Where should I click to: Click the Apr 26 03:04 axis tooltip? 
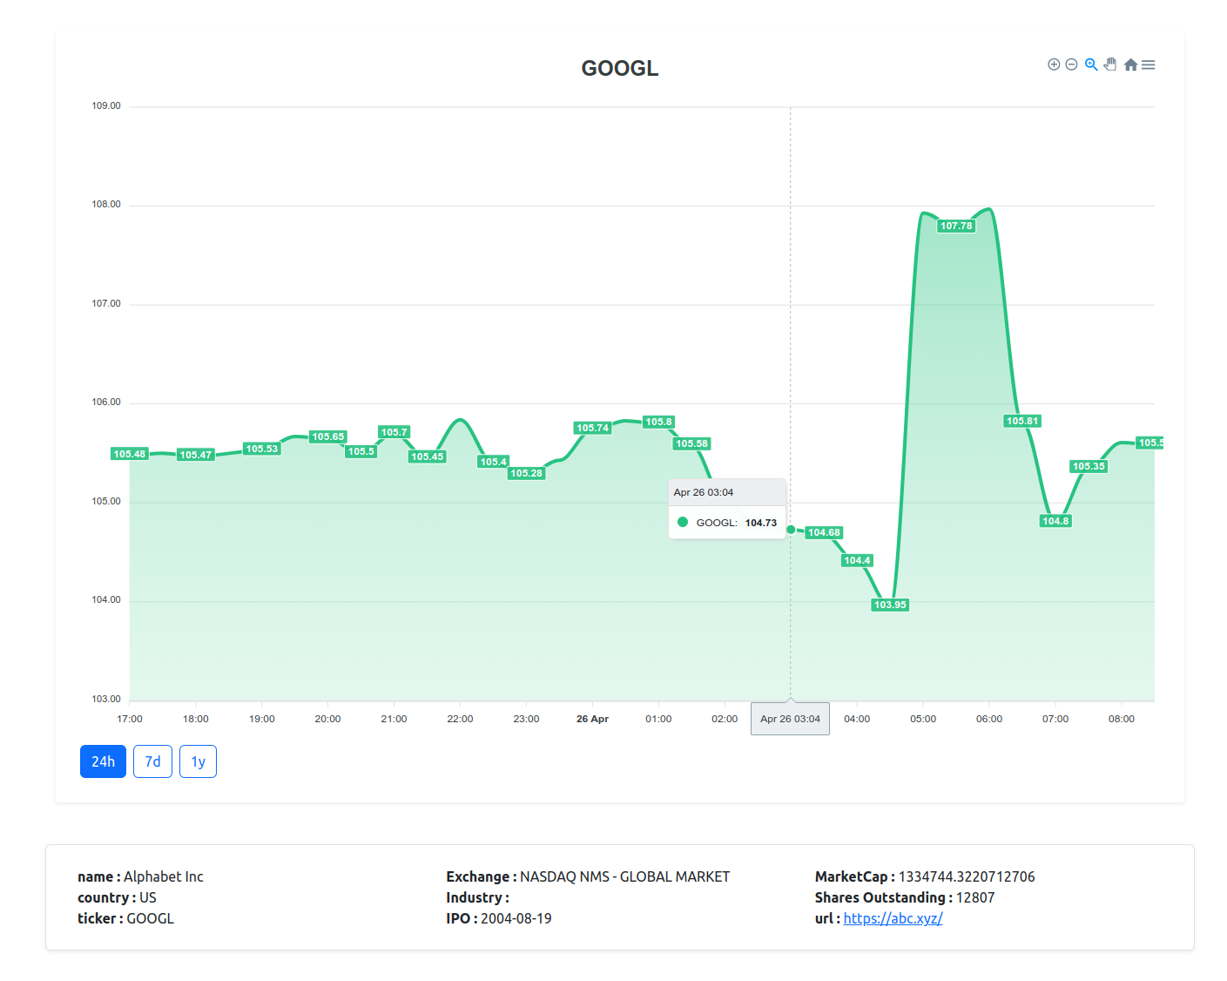[x=790, y=719]
